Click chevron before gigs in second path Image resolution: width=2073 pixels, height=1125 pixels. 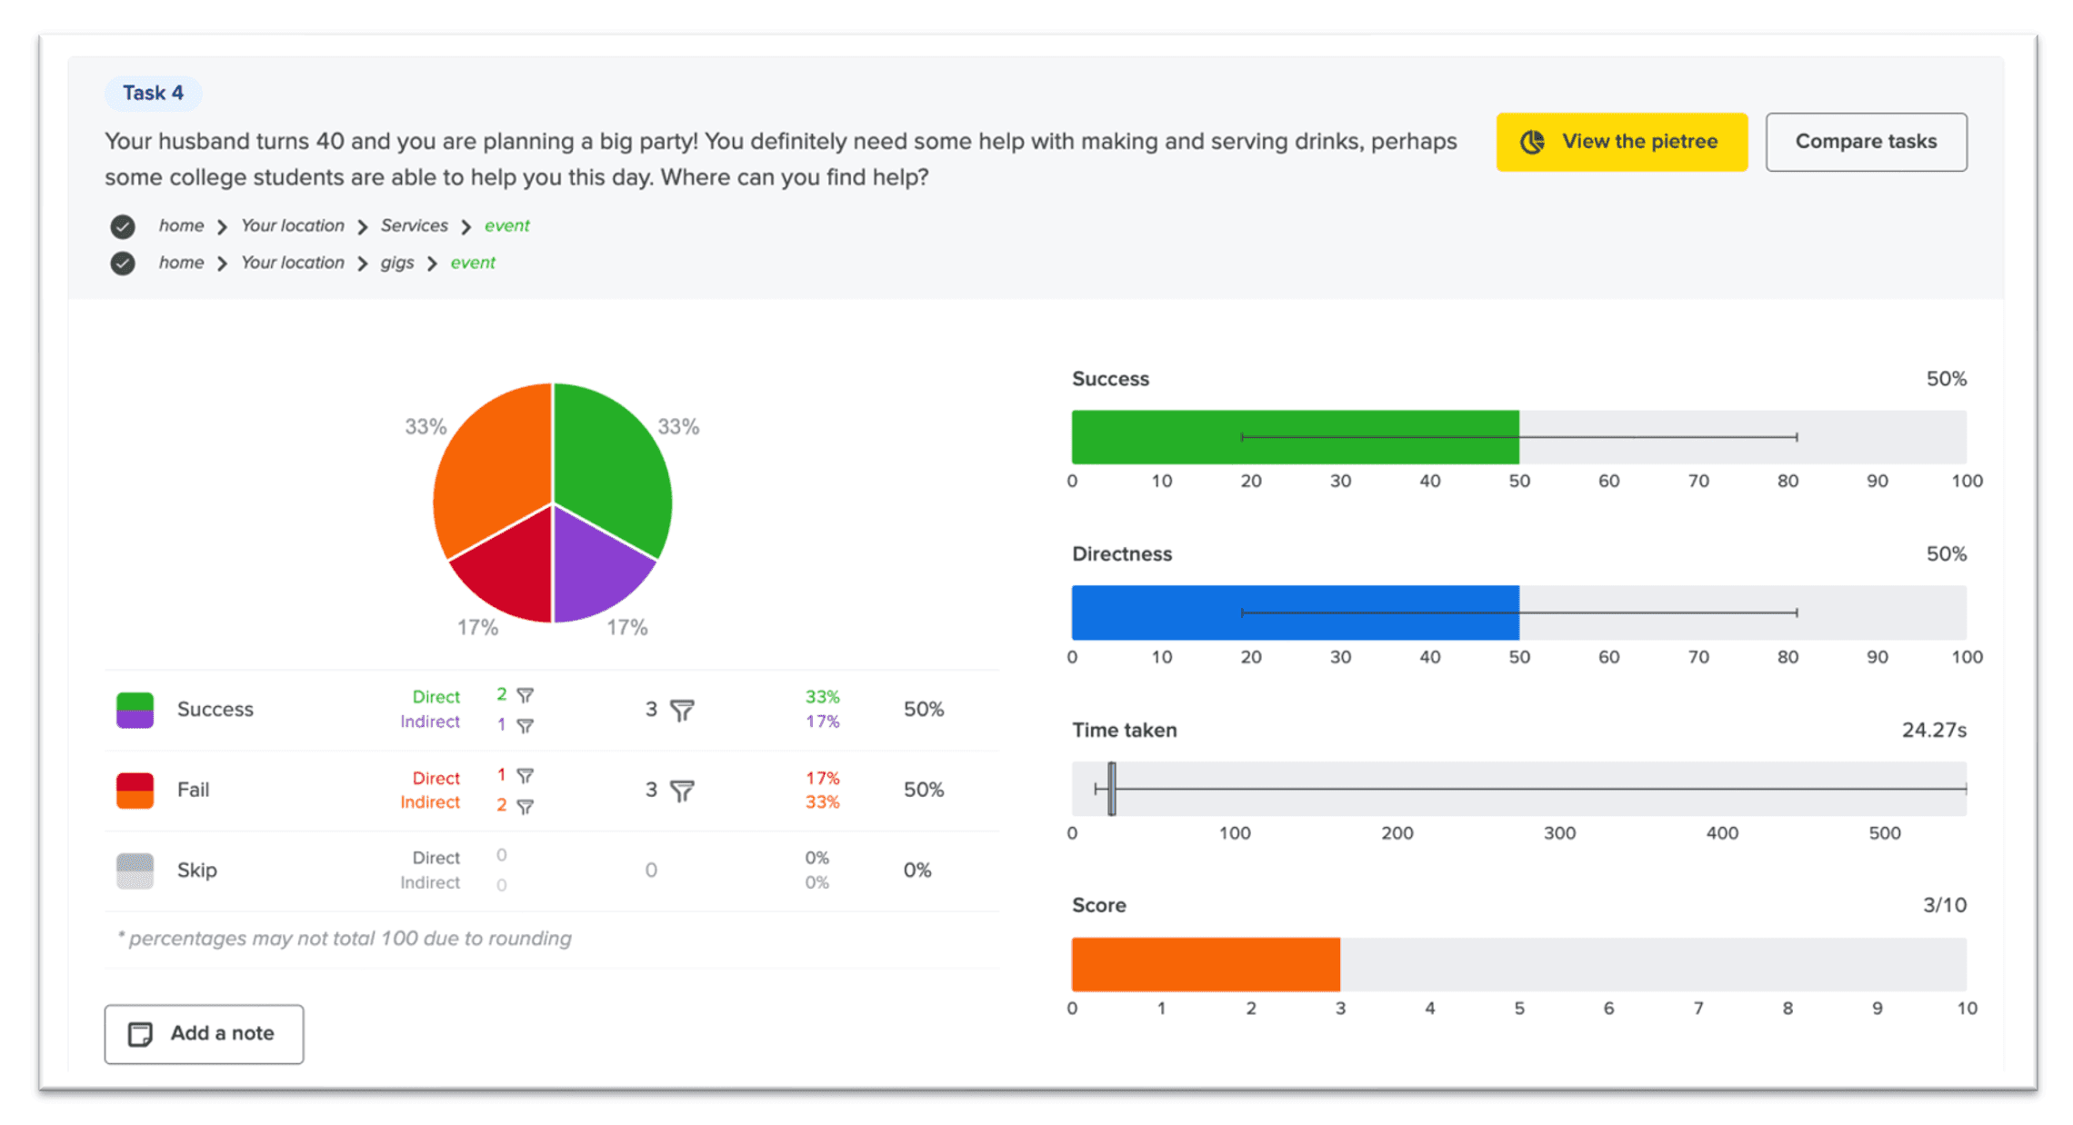coord(362,264)
